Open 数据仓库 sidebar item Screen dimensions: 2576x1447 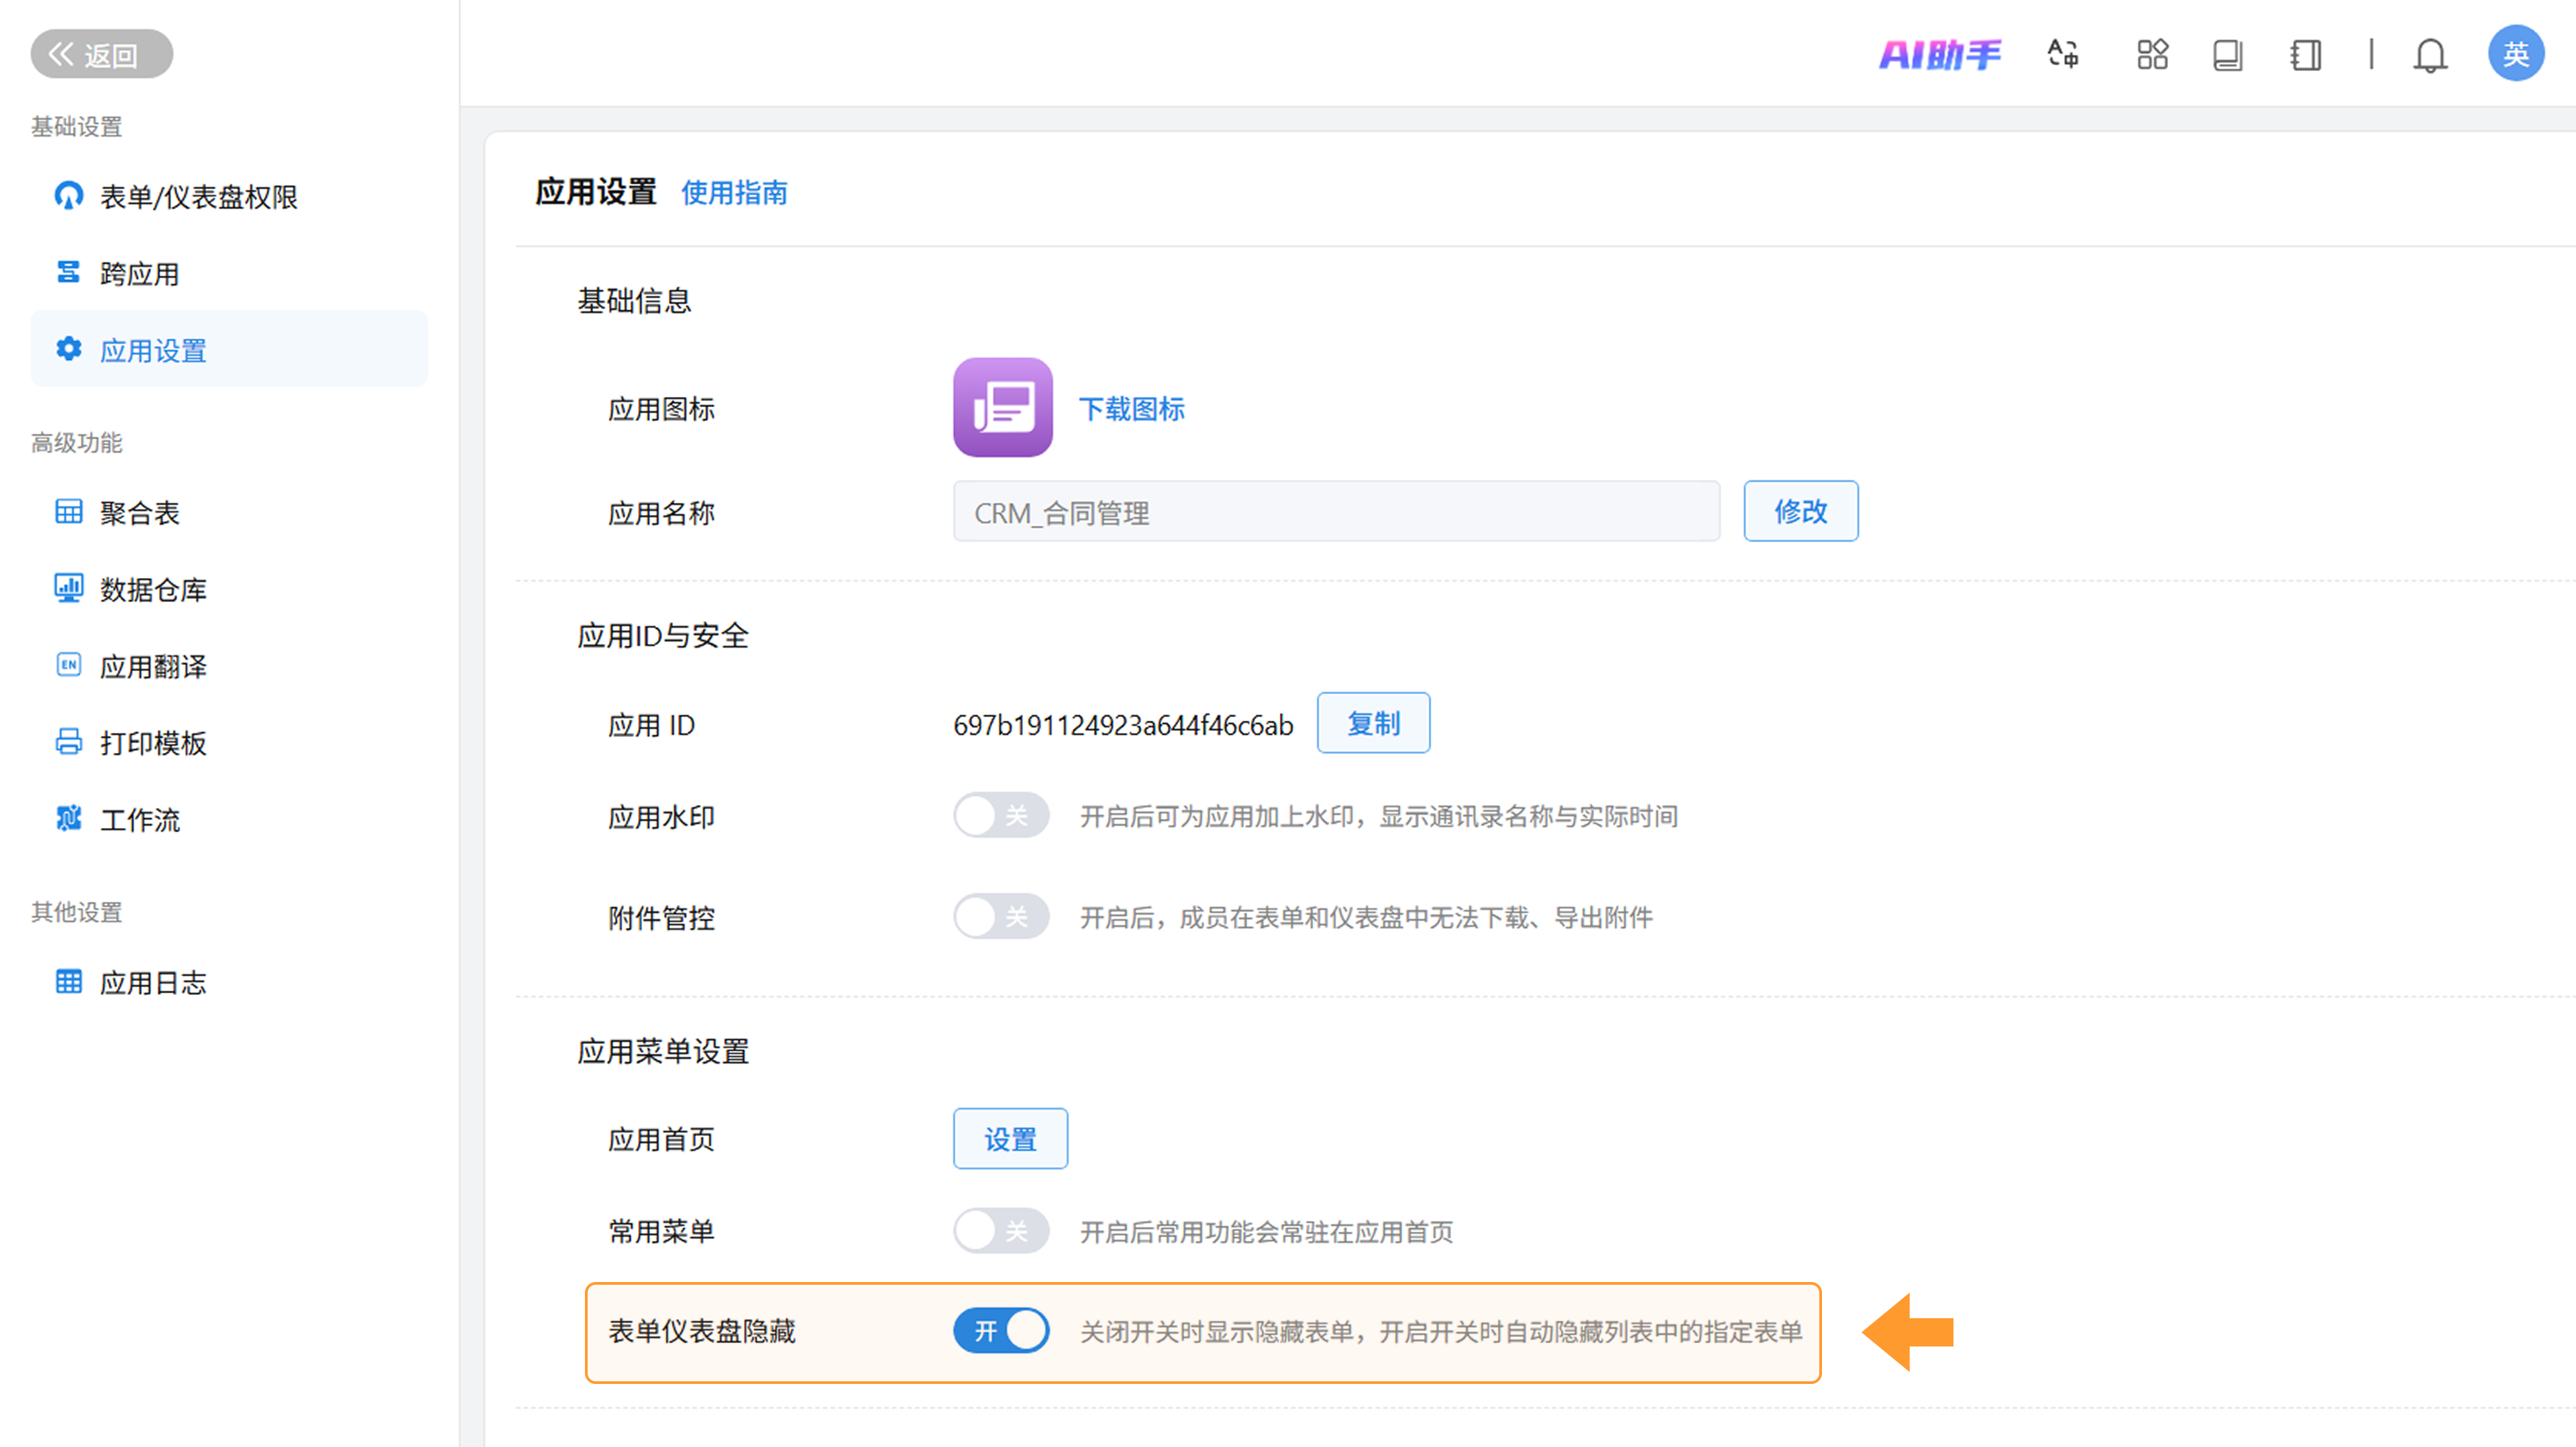[x=153, y=589]
